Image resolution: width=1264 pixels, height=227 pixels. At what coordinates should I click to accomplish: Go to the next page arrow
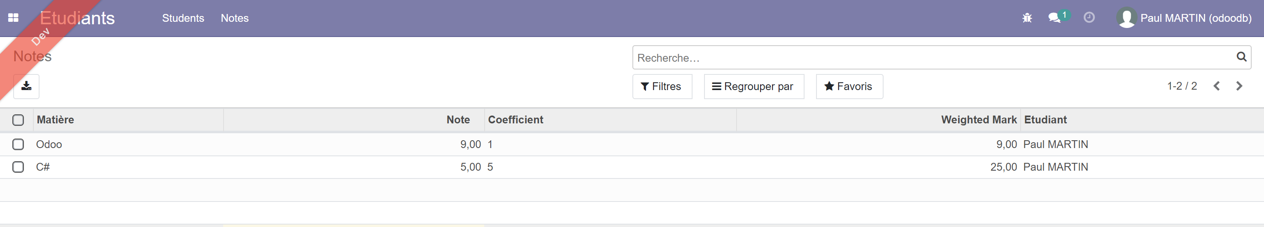tap(1239, 86)
